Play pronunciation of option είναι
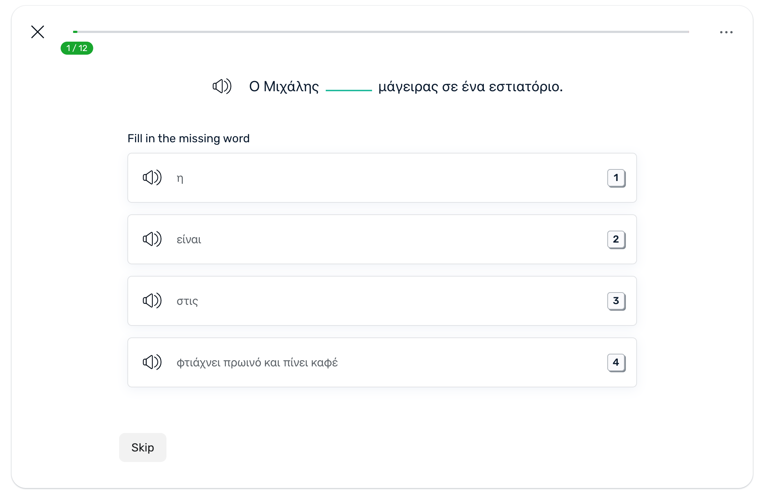The image size is (768, 496). [152, 239]
